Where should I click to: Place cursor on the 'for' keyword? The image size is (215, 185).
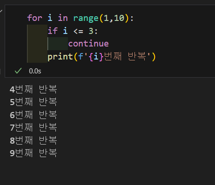tap(34, 18)
